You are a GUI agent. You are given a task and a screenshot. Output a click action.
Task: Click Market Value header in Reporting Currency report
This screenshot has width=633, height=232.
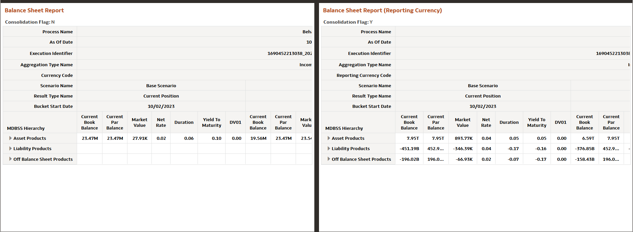point(462,122)
